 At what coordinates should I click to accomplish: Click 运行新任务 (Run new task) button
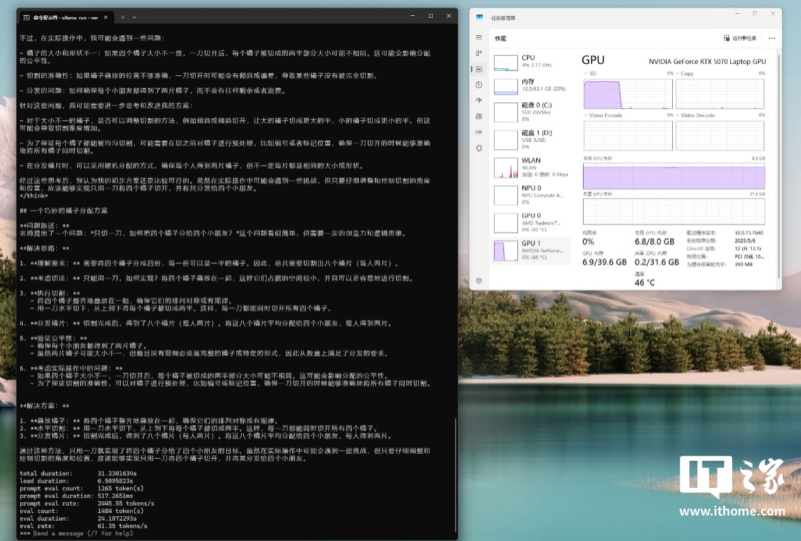[740, 39]
